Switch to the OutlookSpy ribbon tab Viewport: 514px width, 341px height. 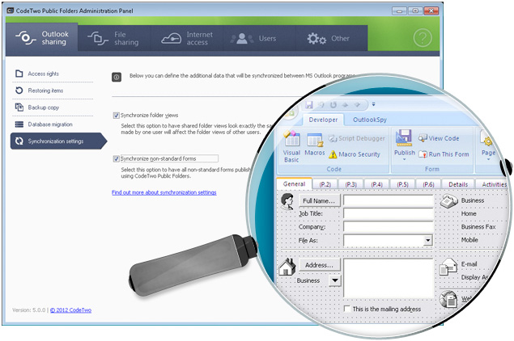pyautogui.click(x=370, y=120)
